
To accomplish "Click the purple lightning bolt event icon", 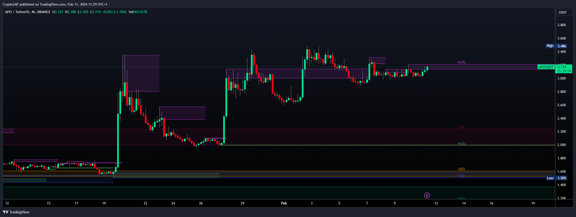I will click(x=427, y=195).
